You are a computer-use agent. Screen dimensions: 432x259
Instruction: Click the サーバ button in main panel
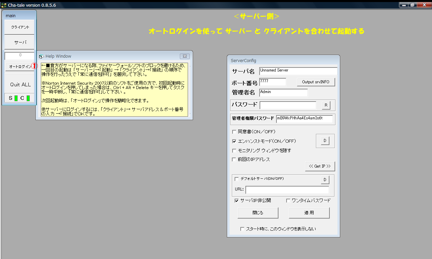click(x=20, y=43)
